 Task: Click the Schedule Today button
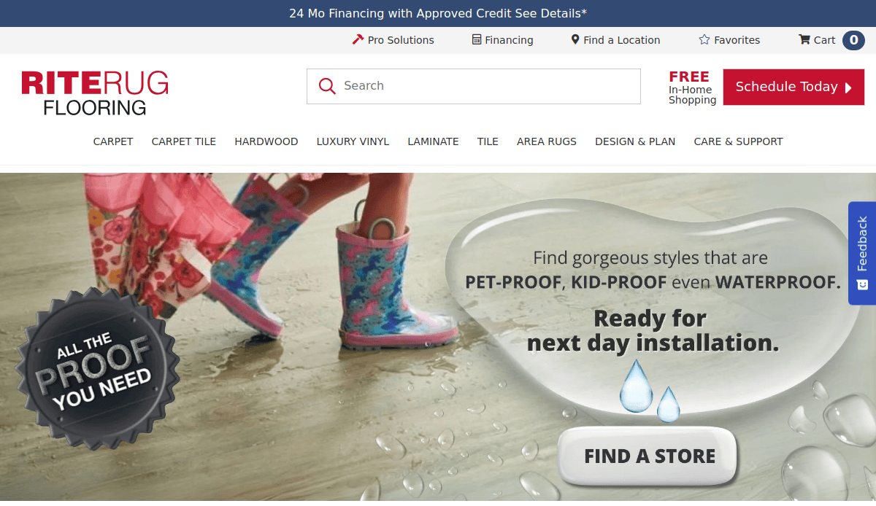pyautogui.click(x=794, y=87)
